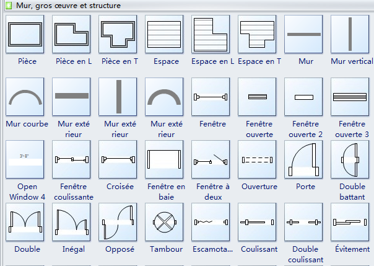Select the Inégal door shape
Image resolution: width=374 pixels, height=266 pixels.
click(x=71, y=222)
